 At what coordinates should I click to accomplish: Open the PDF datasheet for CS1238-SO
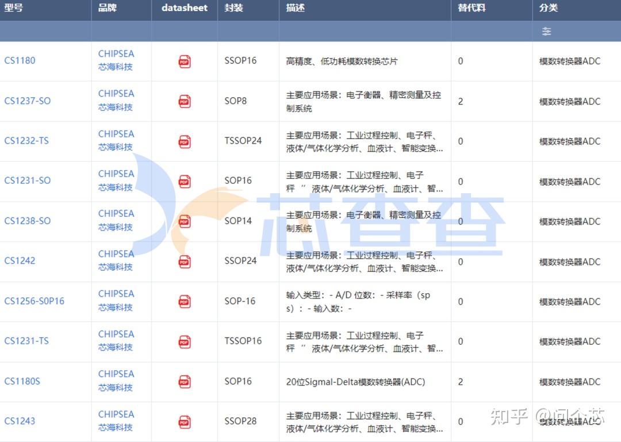(184, 221)
